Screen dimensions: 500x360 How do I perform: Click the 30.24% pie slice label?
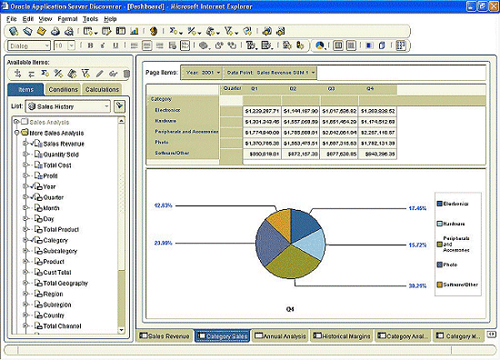[x=417, y=285]
